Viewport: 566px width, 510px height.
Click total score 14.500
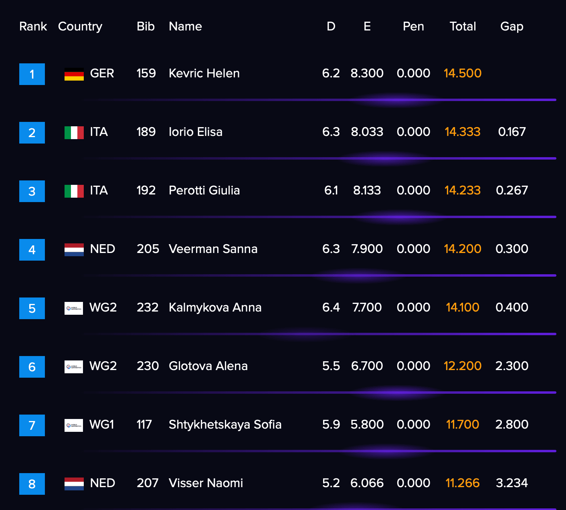point(463,73)
